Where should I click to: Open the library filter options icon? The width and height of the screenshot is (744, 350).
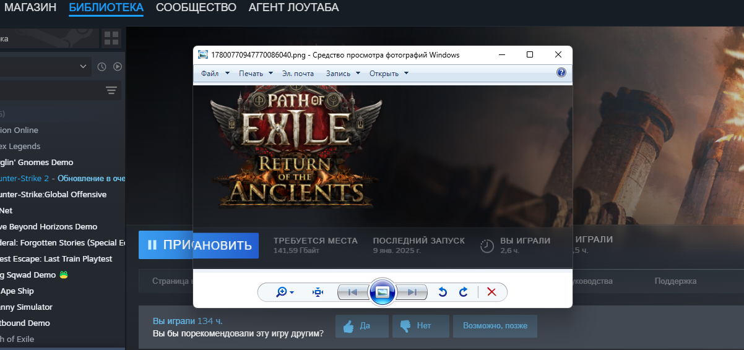tap(111, 90)
